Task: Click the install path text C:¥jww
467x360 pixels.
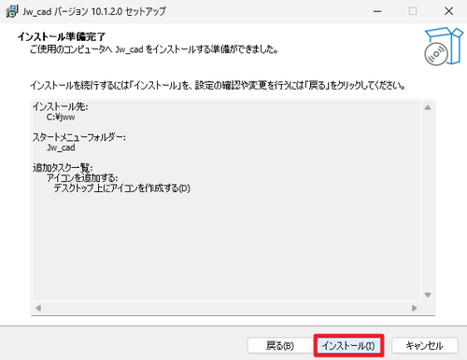Action: pos(61,118)
